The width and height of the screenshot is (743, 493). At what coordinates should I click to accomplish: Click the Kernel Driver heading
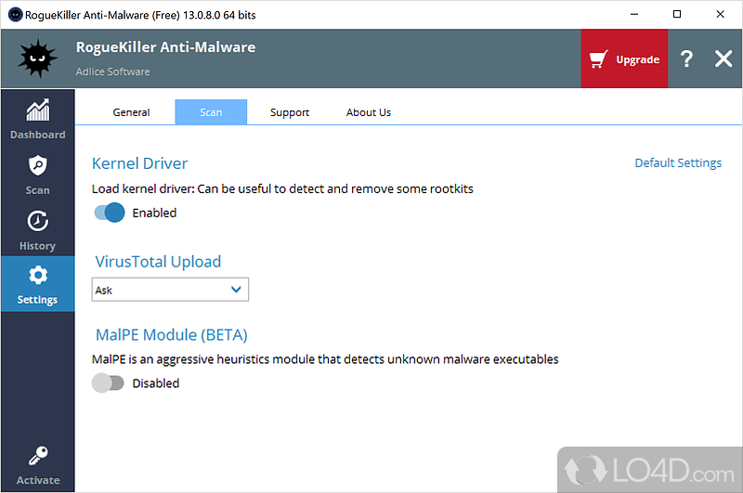tap(140, 163)
